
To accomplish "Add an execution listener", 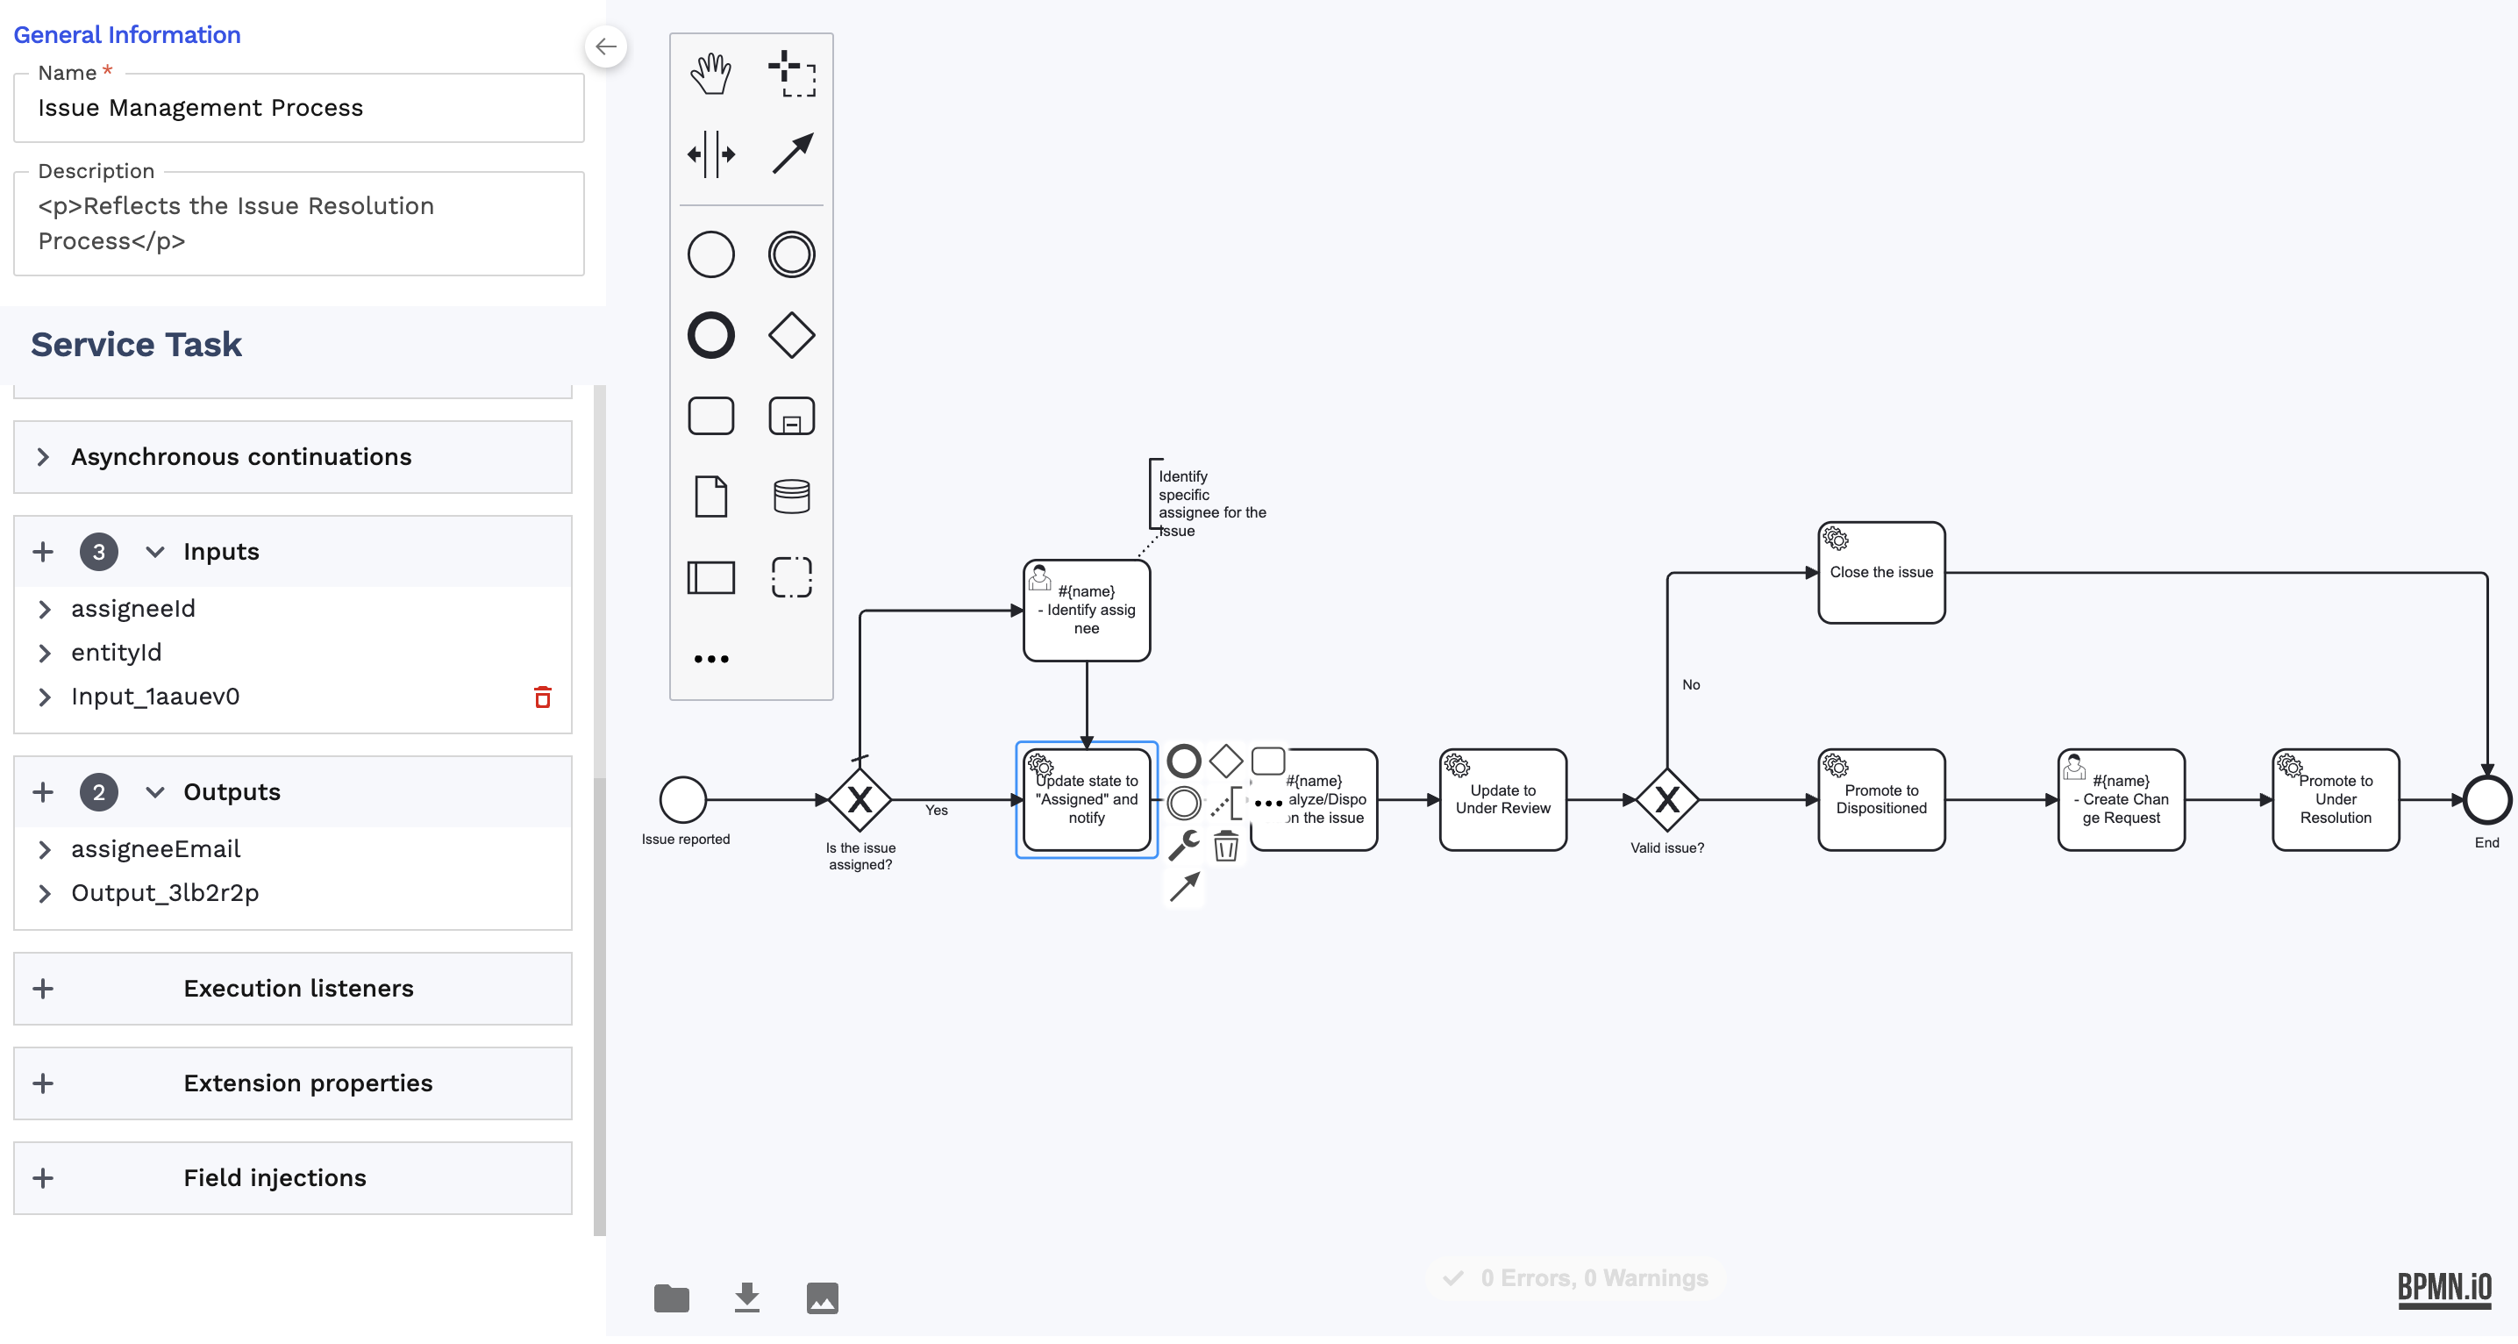I will (x=43, y=988).
